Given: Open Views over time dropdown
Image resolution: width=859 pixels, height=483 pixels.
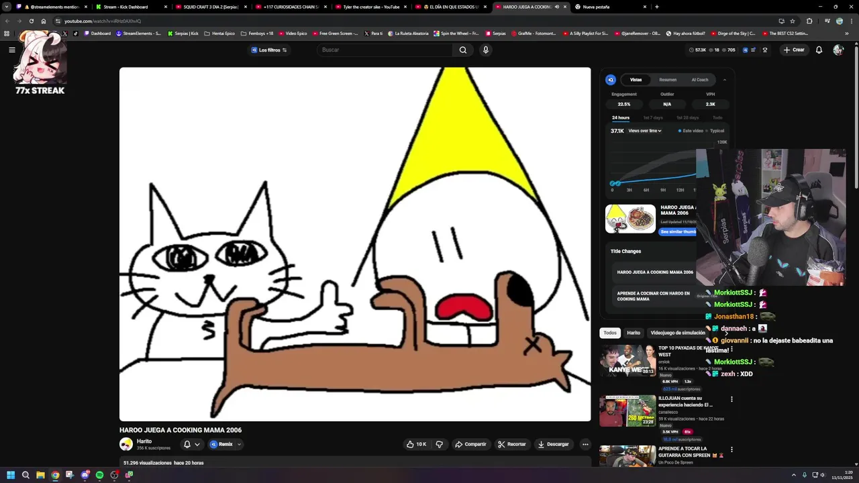Looking at the screenshot, I should coord(645,131).
